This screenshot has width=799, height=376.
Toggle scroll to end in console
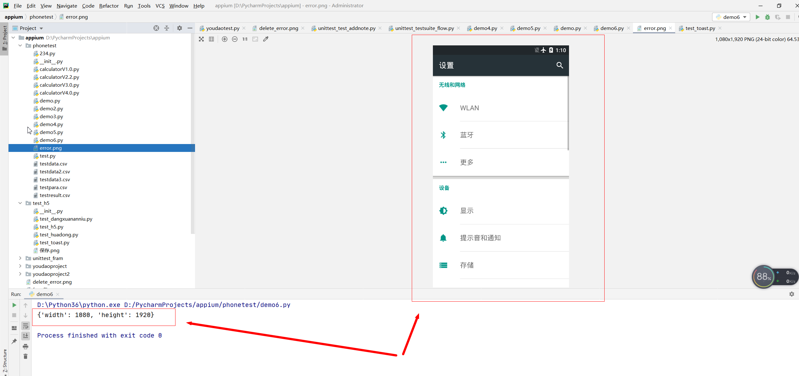tap(26, 336)
